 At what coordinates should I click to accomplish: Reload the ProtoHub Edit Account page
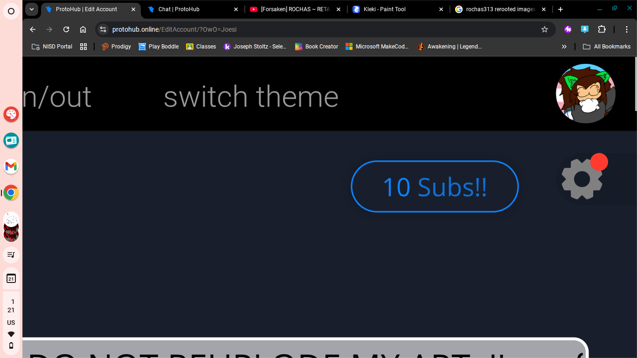point(66,29)
